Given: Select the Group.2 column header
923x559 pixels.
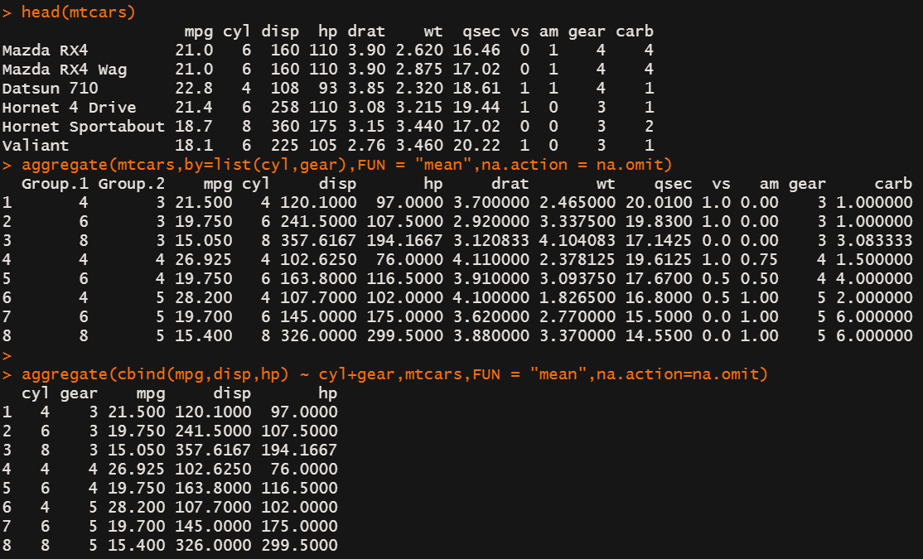Looking at the screenshot, I should coord(132,183).
